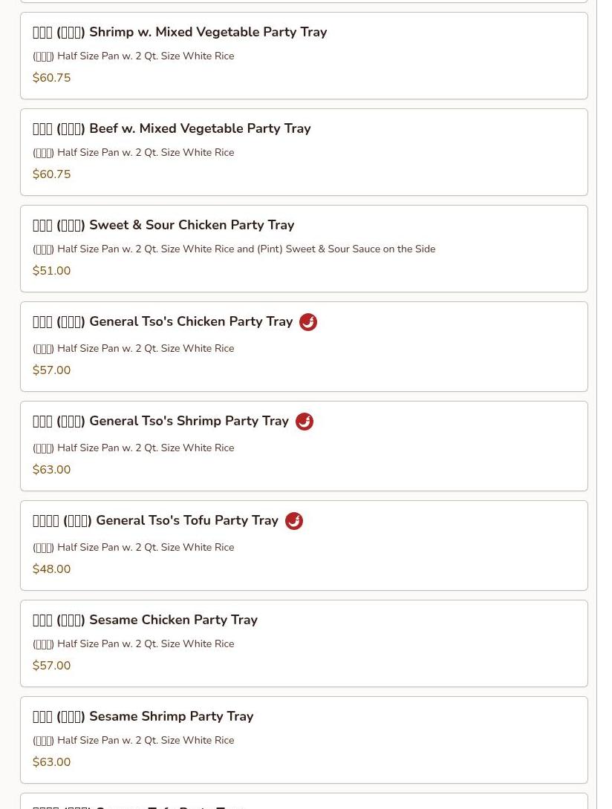Click spicy pepper icon on General Tso's Chicken
This screenshot has width=612, height=809.
pyautogui.click(x=308, y=322)
